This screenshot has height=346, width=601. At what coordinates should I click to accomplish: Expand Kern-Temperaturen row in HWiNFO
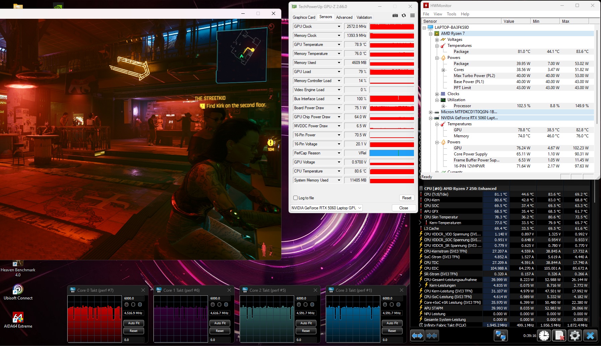click(x=420, y=223)
